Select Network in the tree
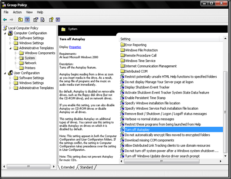This screenshot has width=231, height=179. 31,63
